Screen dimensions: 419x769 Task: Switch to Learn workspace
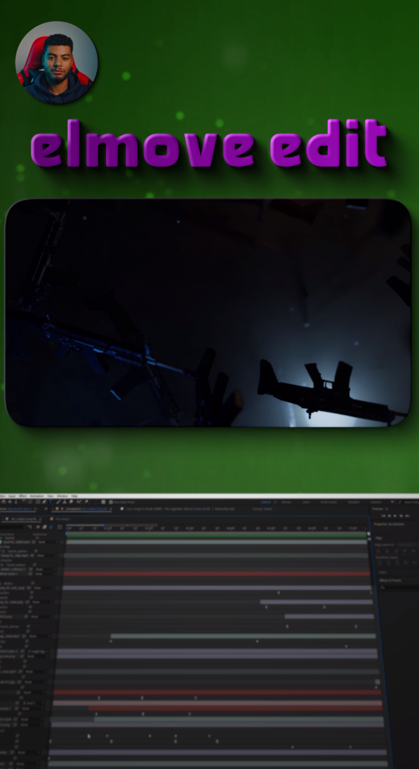point(307,502)
